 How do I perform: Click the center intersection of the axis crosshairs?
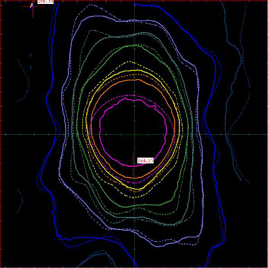135,135
